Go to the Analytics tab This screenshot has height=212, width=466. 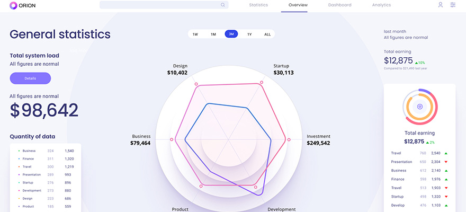point(381,5)
